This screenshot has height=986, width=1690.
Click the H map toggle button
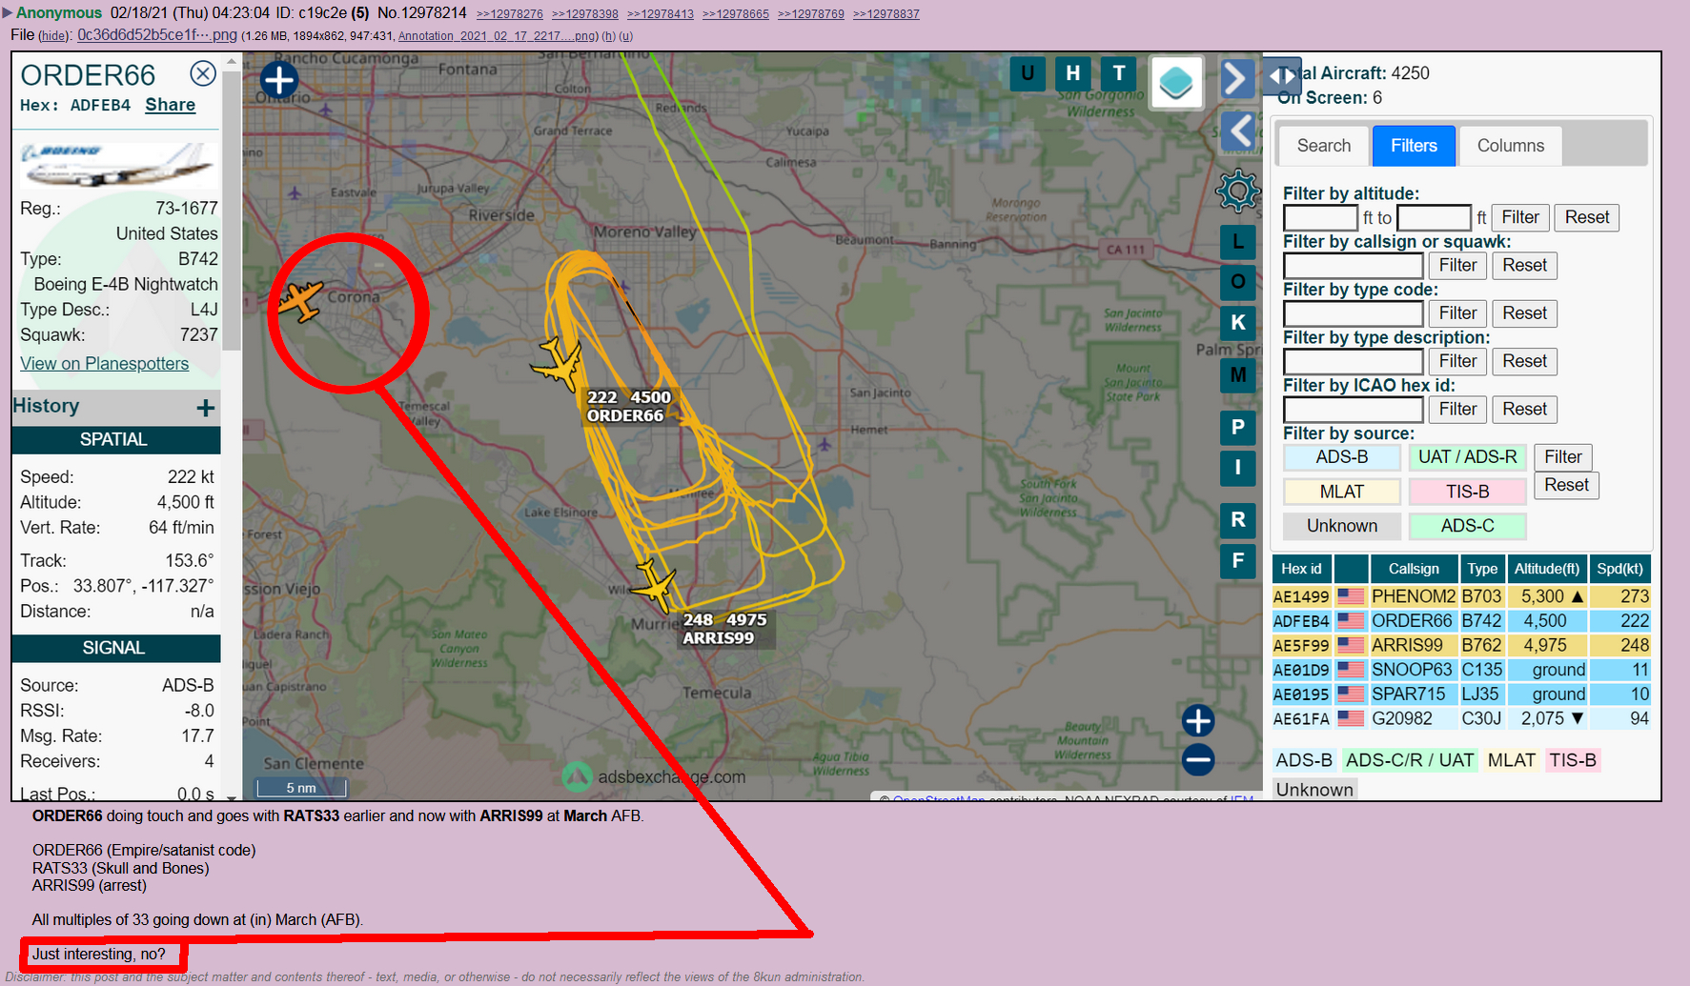point(1073,73)
